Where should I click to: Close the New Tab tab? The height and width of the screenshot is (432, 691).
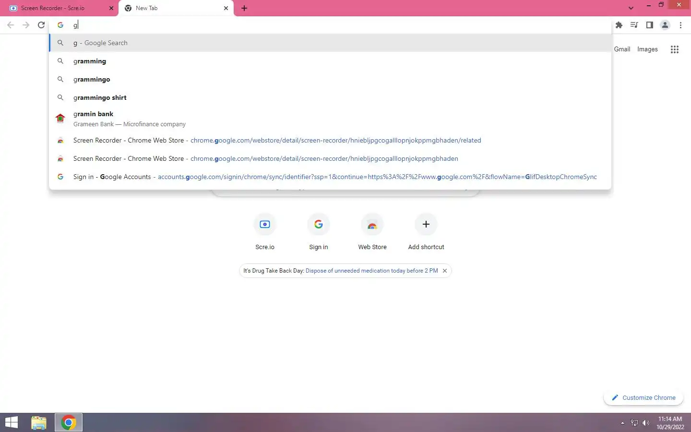(226, 8)
